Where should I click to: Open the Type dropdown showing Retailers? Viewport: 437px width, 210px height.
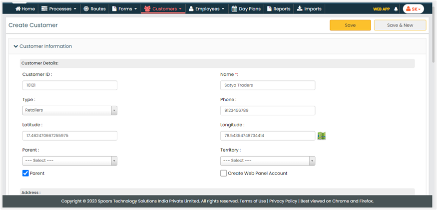coord(70,111)
